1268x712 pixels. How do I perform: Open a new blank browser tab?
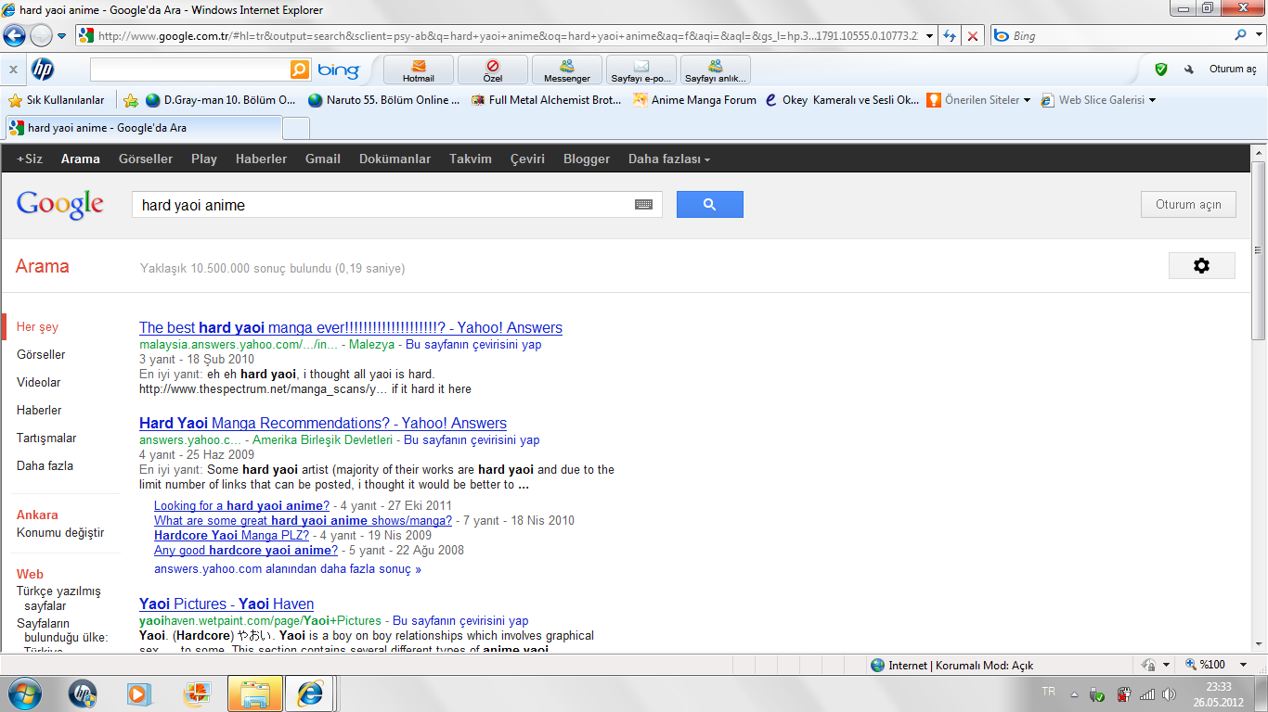pos(295,128)
